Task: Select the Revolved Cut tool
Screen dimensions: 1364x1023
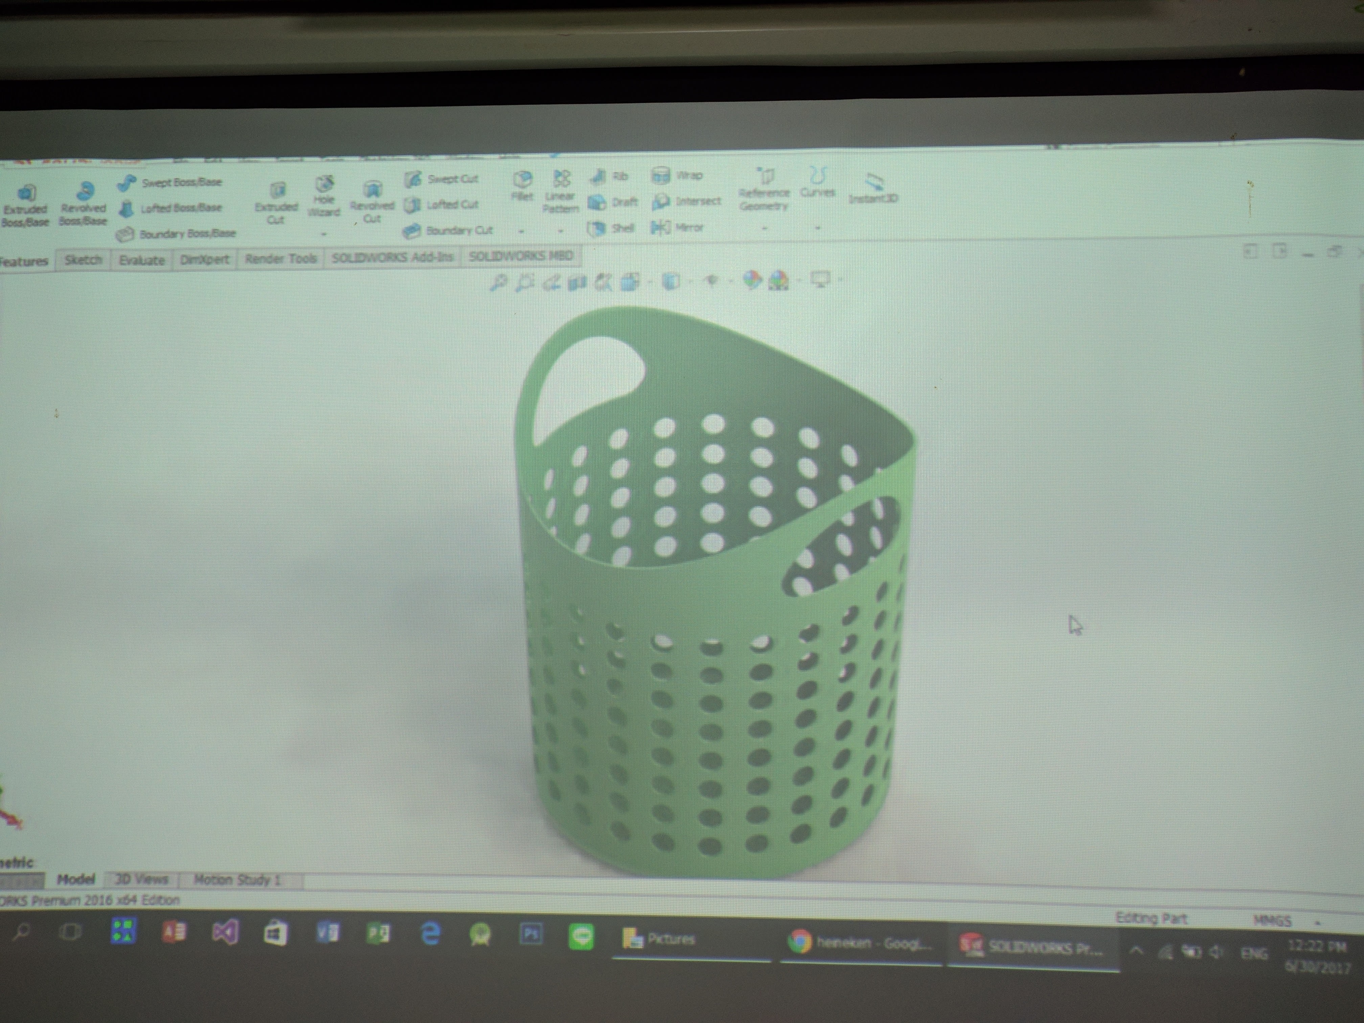Action: [372, 202]
